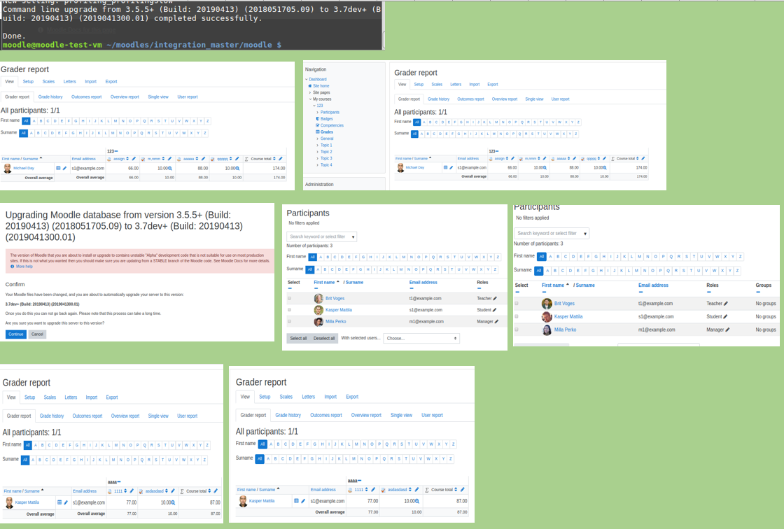Open Topic 4 link in the Navigation tree
Image resolution: width=784 pixels, height=529 pixels.
(326, 165)
